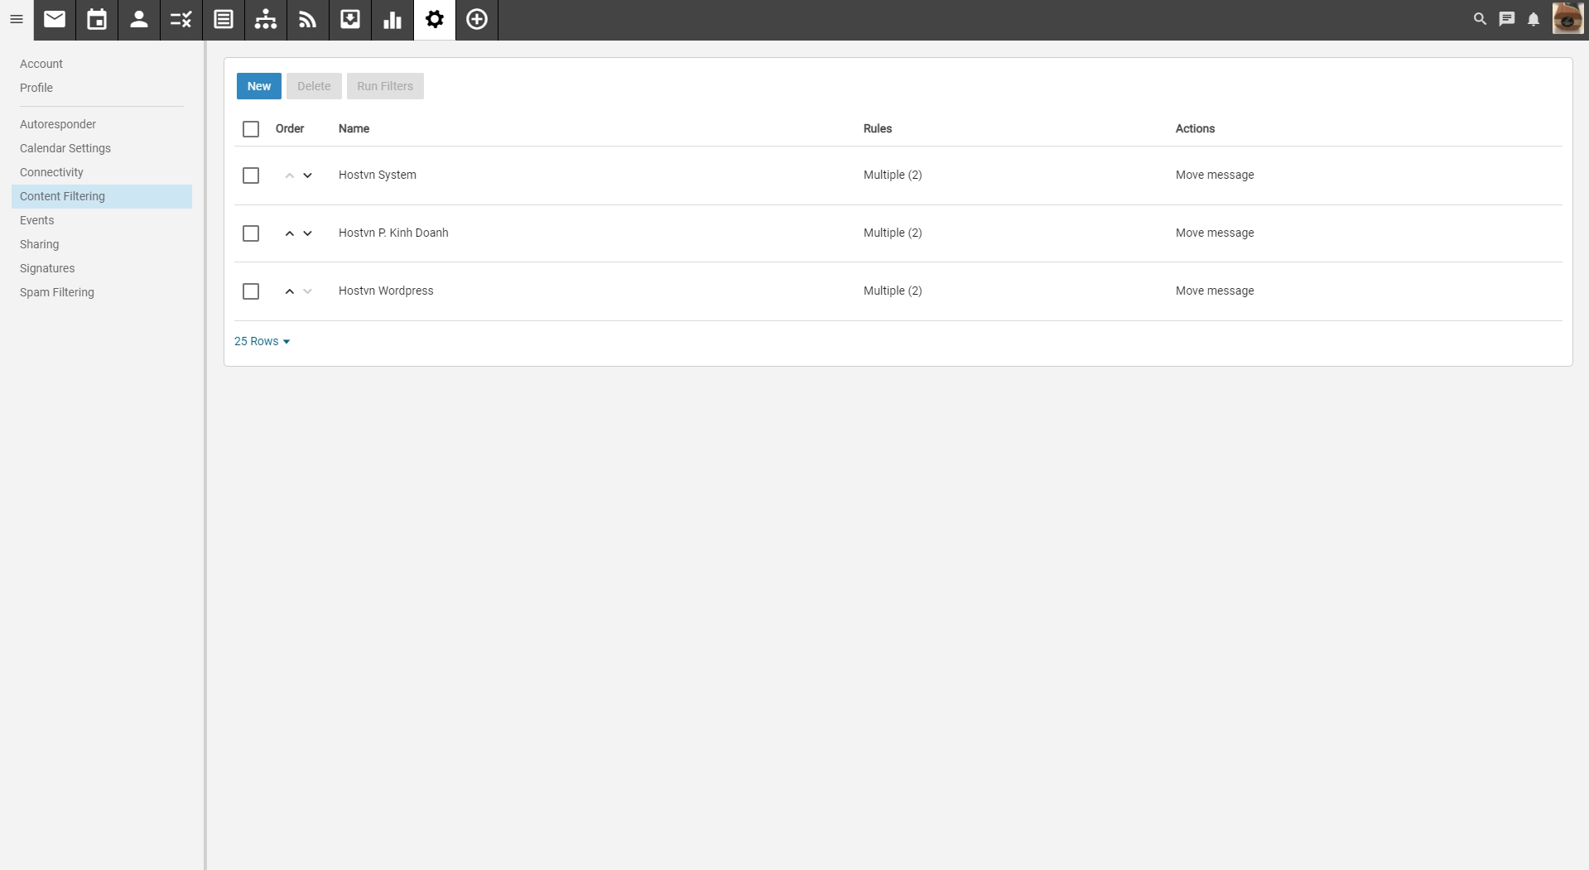Expand the 25 Rows dropdown
Image resolution: width=1589 pixels, height=870 pixels.
click(262, 341)
